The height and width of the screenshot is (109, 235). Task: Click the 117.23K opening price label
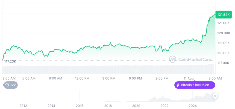(10, 61)
